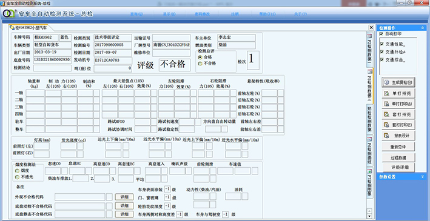Open the 查询 menu
This screenshot has height=221, width=430.
tap(136, 14)
